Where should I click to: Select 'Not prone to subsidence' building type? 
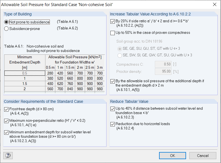pos(6,22)
